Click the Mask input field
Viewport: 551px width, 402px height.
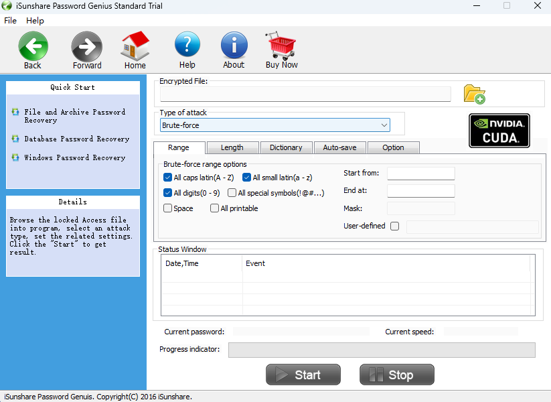(421, 208)
